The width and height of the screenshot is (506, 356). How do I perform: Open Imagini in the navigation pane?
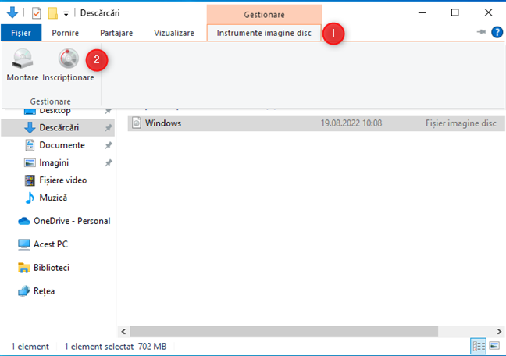pos(54,162)
